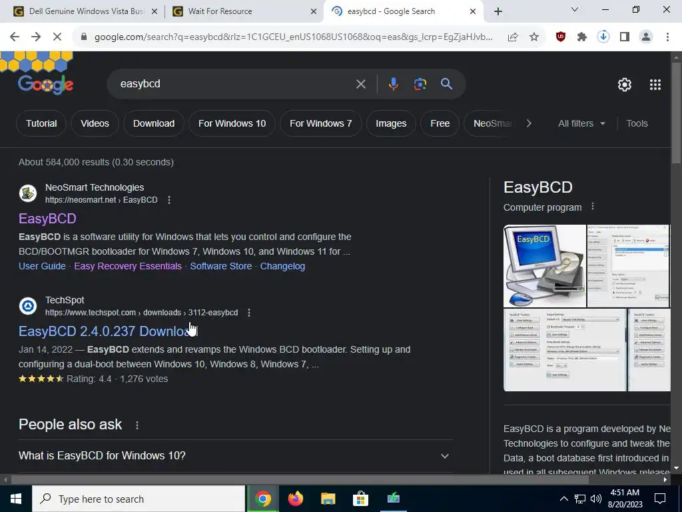Select the For Windows 7 chip

tap(320, 123)
